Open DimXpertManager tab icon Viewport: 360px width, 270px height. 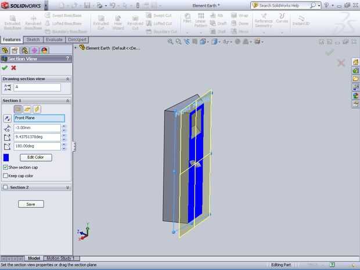tap(34, 50)
